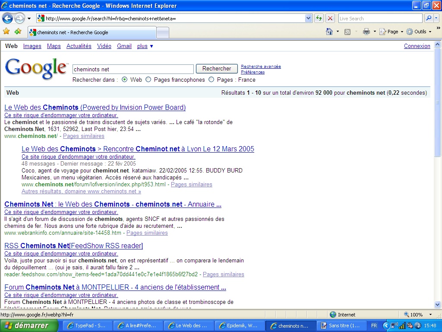Expand the address bar URL dropdown

[x=308, y=18]
